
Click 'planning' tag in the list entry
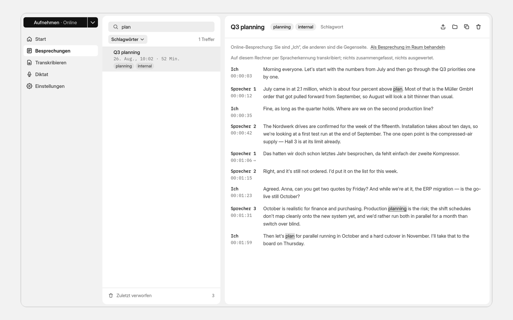[124, 66]
